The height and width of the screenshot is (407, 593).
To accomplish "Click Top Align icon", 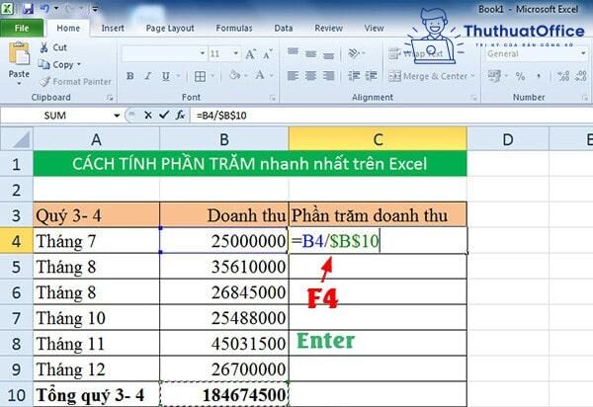I will (293, 51).
